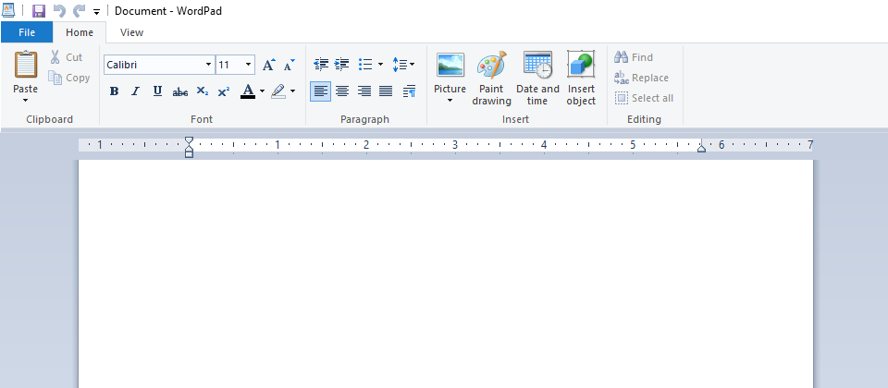Open the highlight color dropdown arrow
Viewport: 888px width, 388px height.
[293, 91]
